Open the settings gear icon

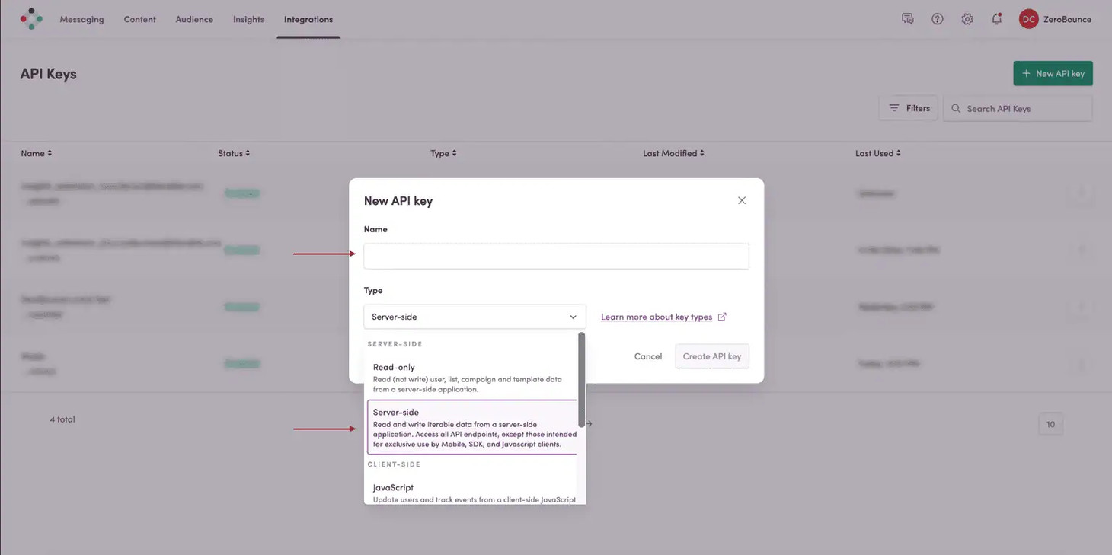tap(967, 18)
